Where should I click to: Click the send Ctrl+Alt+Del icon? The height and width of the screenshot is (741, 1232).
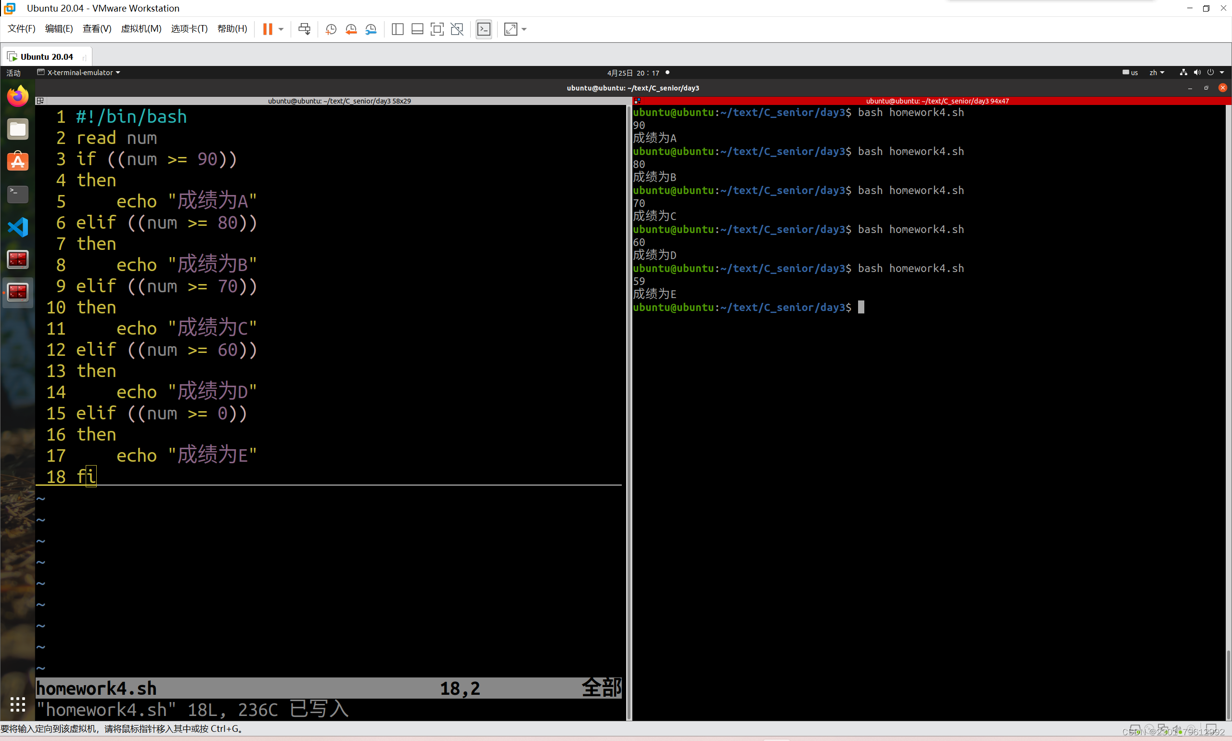[x=304, y=29]
